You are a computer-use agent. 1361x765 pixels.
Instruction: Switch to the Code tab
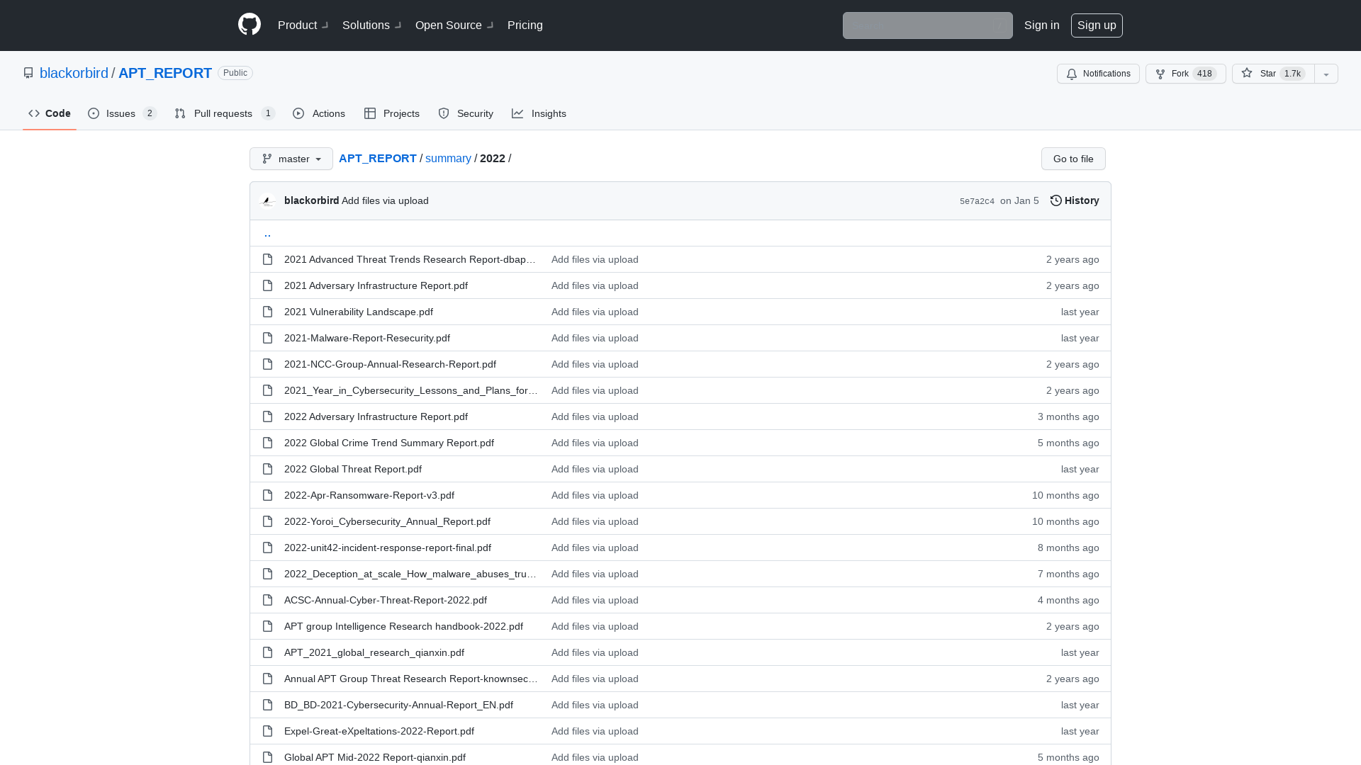point(50,113)
